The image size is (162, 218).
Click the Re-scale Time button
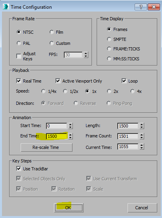pyautogui.click(x=46, y=147)
